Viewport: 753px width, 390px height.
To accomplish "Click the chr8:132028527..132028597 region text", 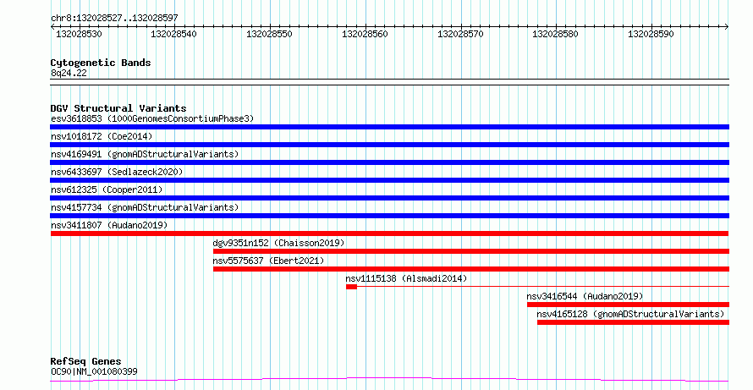I will point(114,18).
